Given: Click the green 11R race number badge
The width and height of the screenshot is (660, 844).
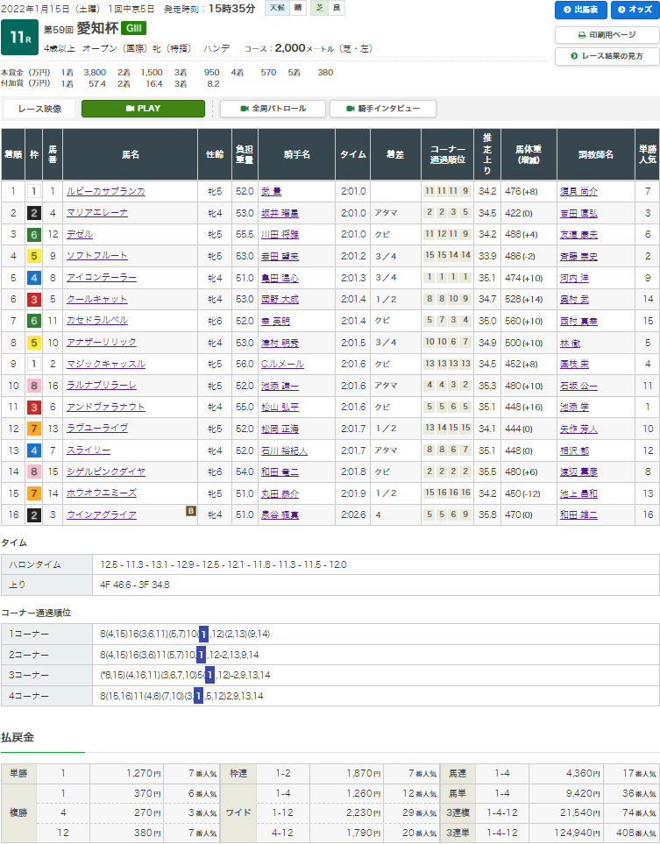Looking at the screenshot, I should point(18,36).
